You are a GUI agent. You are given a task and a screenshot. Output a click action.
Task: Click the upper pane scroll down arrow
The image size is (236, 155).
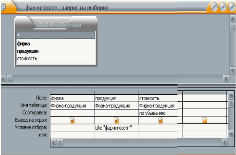coord(232,70)
